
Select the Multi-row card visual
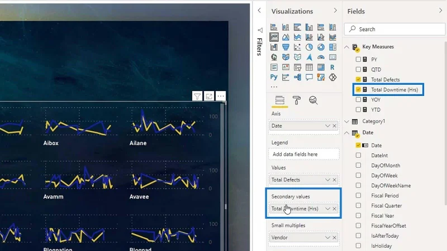[274, 67]
